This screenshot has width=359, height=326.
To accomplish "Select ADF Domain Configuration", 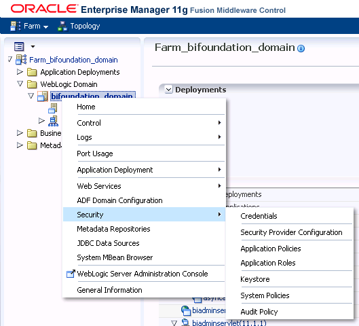I will [145, 200].
